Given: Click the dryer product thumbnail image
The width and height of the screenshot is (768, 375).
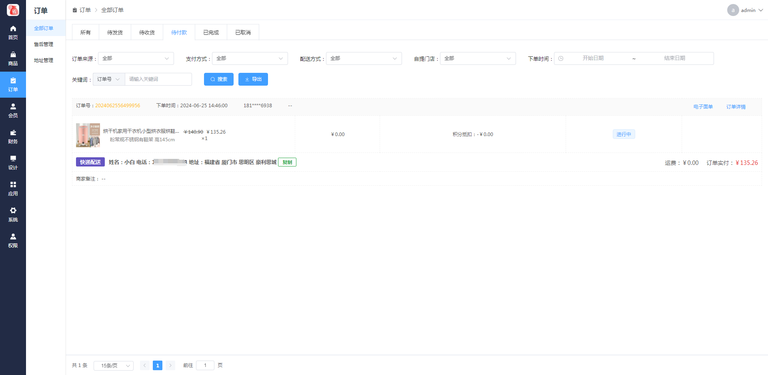Looking at the screenshot, I should (x=88, y=135).
